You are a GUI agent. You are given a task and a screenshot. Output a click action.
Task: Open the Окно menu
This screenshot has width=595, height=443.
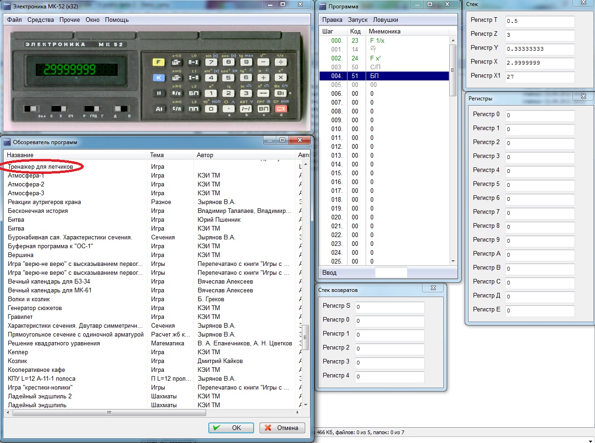93,20
